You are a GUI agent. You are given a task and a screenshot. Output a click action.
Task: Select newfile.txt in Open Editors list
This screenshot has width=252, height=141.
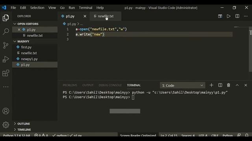35,36
